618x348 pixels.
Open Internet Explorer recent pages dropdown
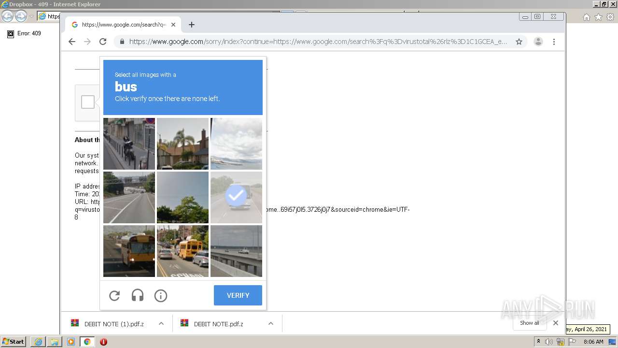coord(31,16)
